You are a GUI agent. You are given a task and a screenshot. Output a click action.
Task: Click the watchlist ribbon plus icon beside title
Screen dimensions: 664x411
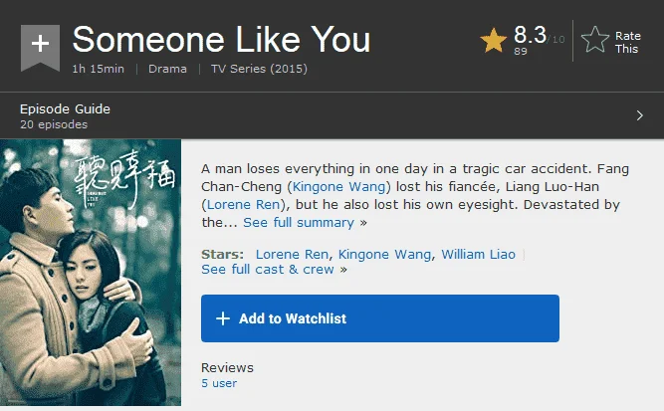[40, 48]
